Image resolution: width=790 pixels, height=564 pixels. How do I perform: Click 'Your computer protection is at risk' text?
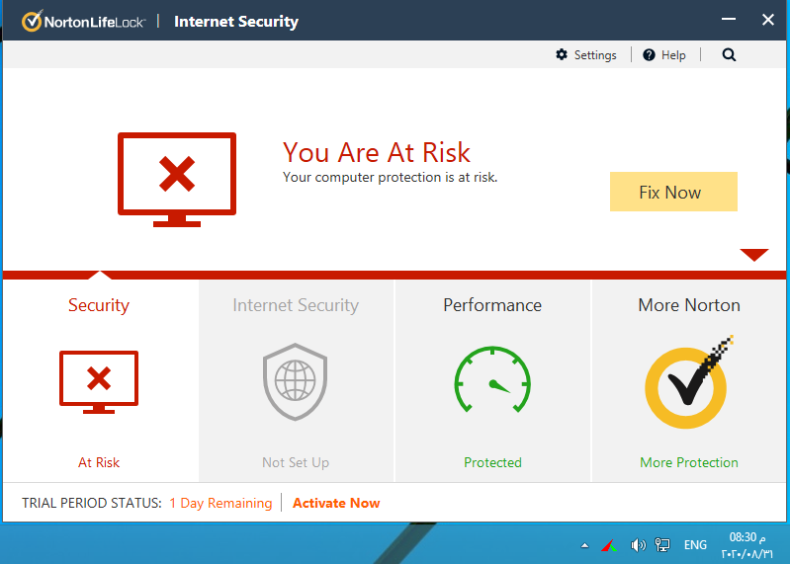click(x=390, y=178)
